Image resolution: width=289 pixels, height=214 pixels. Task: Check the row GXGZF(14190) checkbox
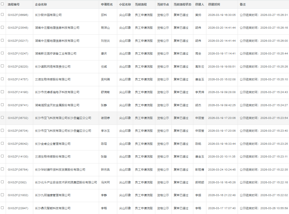[2, 92]
